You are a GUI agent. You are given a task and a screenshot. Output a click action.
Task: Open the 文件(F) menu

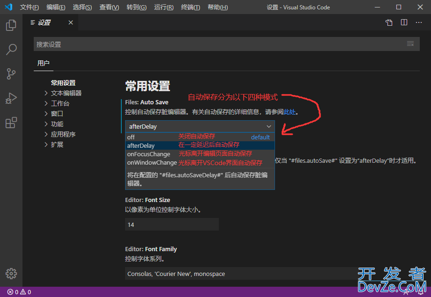tap(29, 7)
